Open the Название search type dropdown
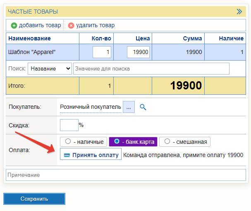This screenshot has height=211, width=251. (x=50, y=68)
